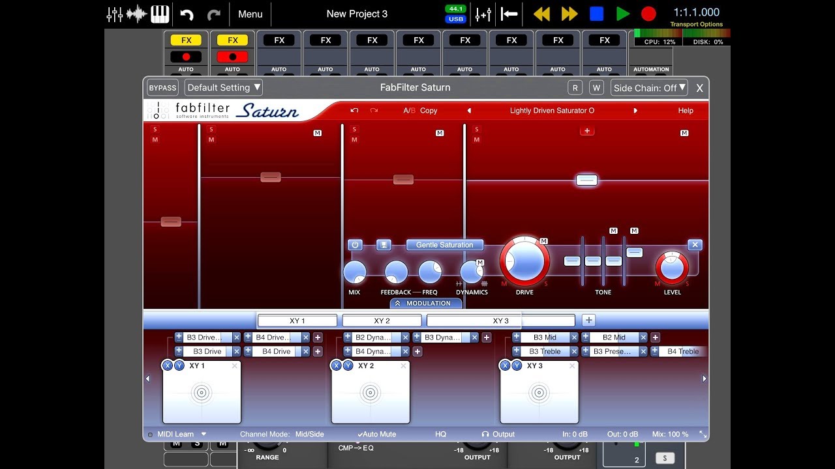Remove the B3 Mid modulation slot
This screenshot has width=835, height=469.
point(574,337)
